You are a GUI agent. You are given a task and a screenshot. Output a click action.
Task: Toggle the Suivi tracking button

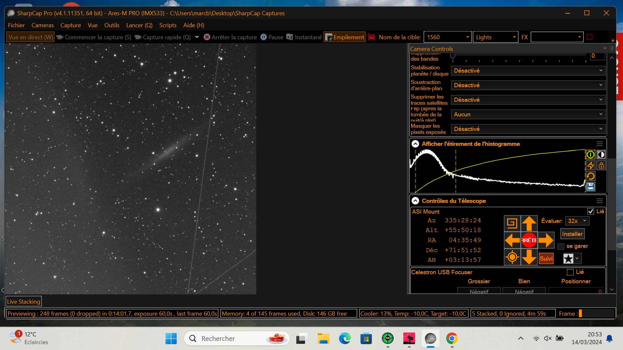[546, 259]
